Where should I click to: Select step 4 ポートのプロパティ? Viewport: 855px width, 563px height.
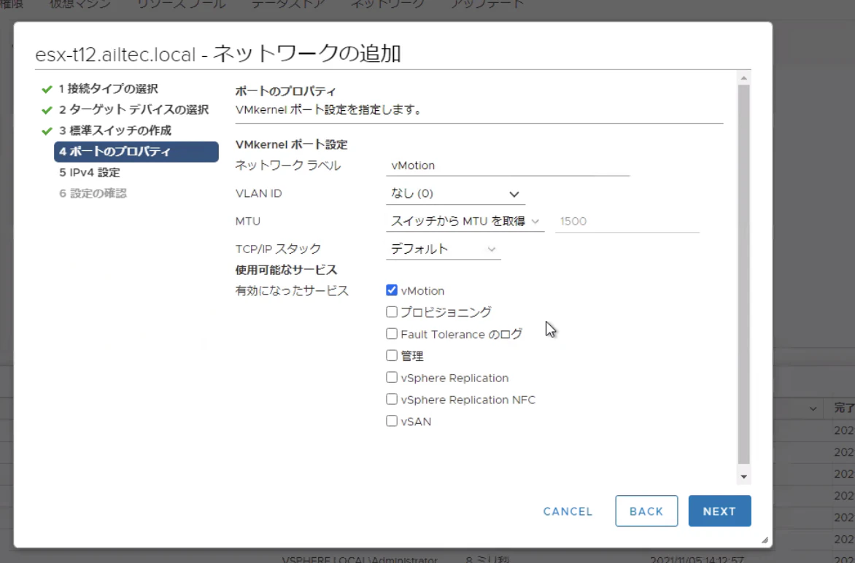pyautogui.click(x=136, y=152)
